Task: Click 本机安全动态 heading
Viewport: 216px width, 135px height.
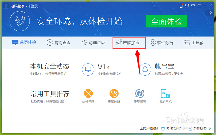Action: point(50,66)
